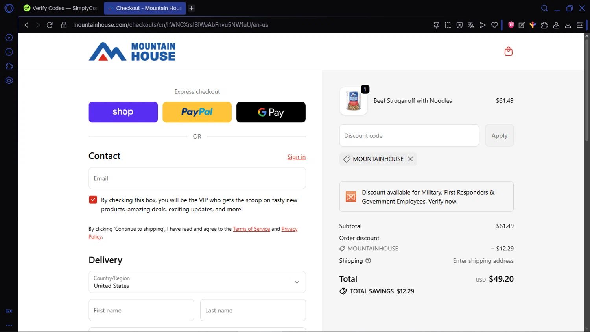Reload the checkout page
The height and width of the screenshot is (332, 590).
point(50,25)
